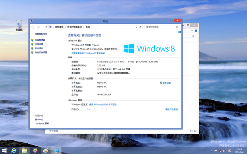Expand the breadcrumb arrow after 控制面板
The height and width of the screenshot is (154, 247).
(65, 27)
